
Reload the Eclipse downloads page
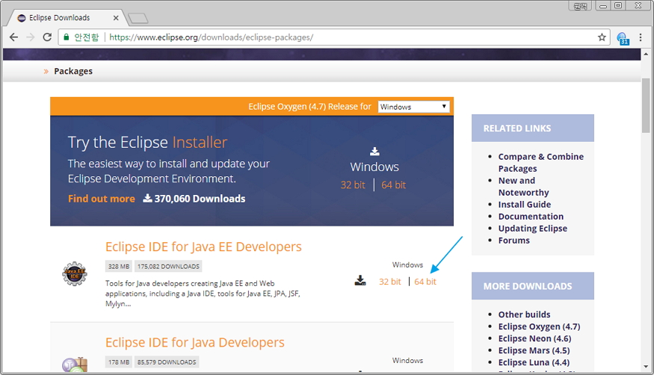point(47,37)
